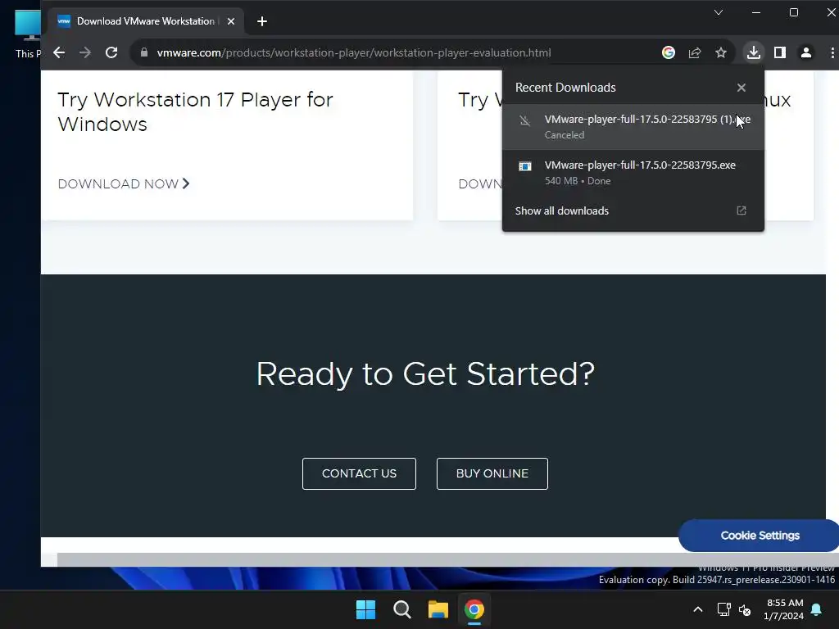The height and width of the screenshot is (629, 839).
Task: Click Try Workstation 17 Player for Windows heading
Action: tap(195, 111)
